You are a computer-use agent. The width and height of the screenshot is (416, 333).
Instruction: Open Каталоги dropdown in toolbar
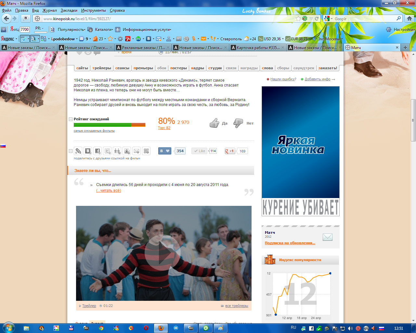pos(104,29)
